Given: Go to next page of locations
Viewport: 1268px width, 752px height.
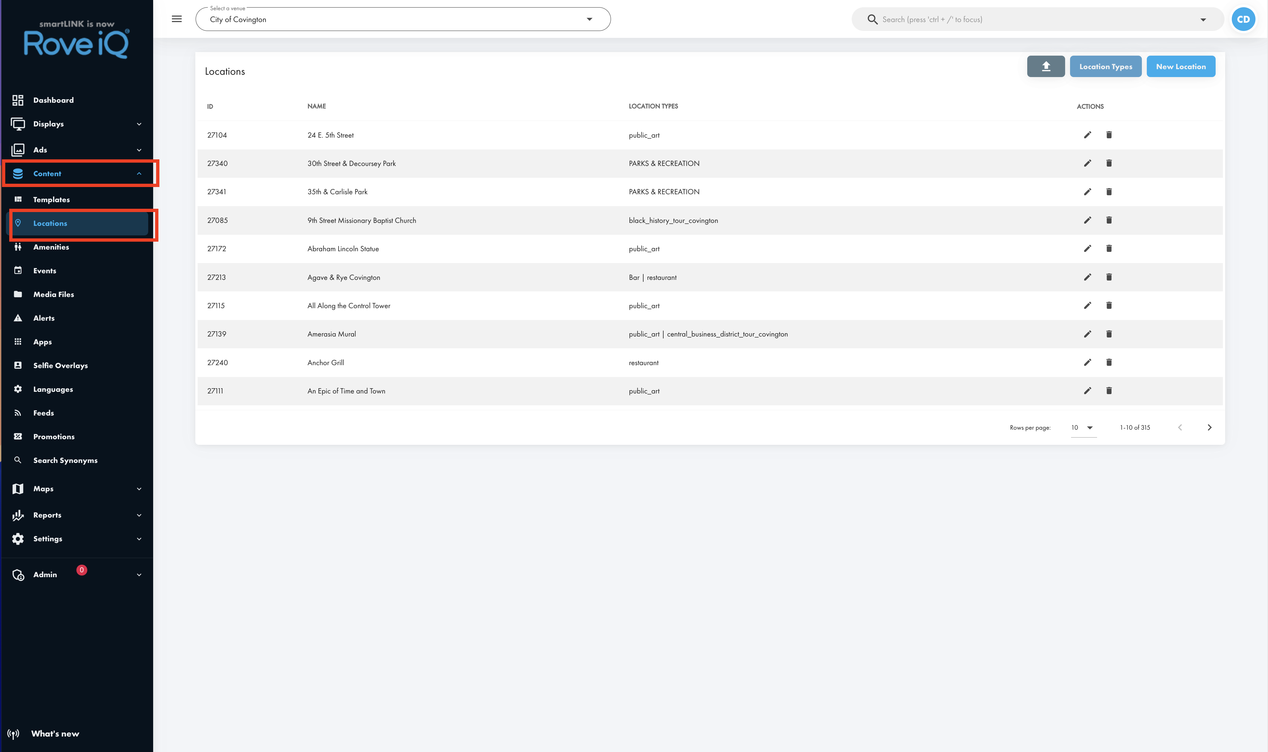Looking at the screenshot, I should [1209, 427].
